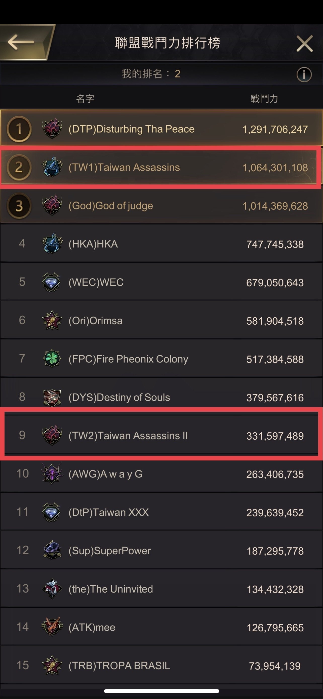Tap the Disturbing Tha Peace alliance emblem

pyautogui.click(x=52, y=129)
